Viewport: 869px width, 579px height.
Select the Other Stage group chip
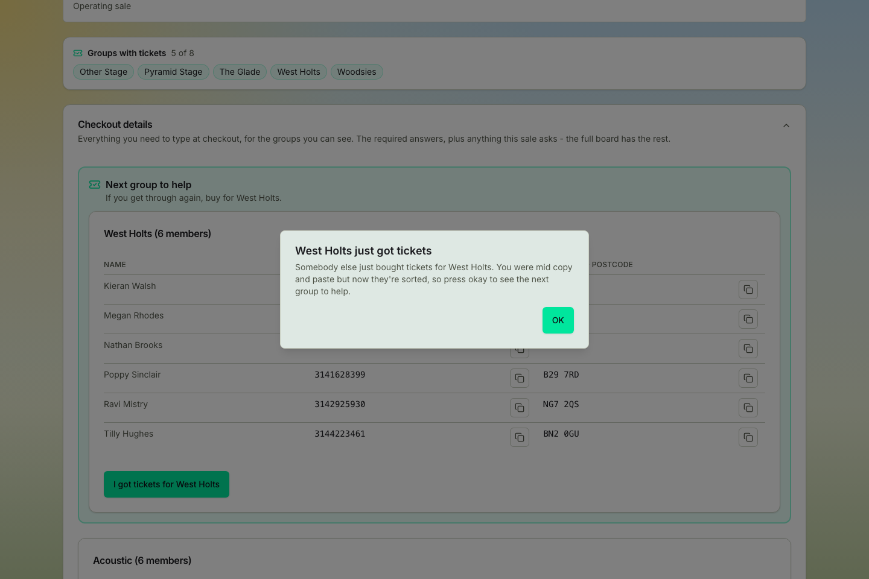103,72
